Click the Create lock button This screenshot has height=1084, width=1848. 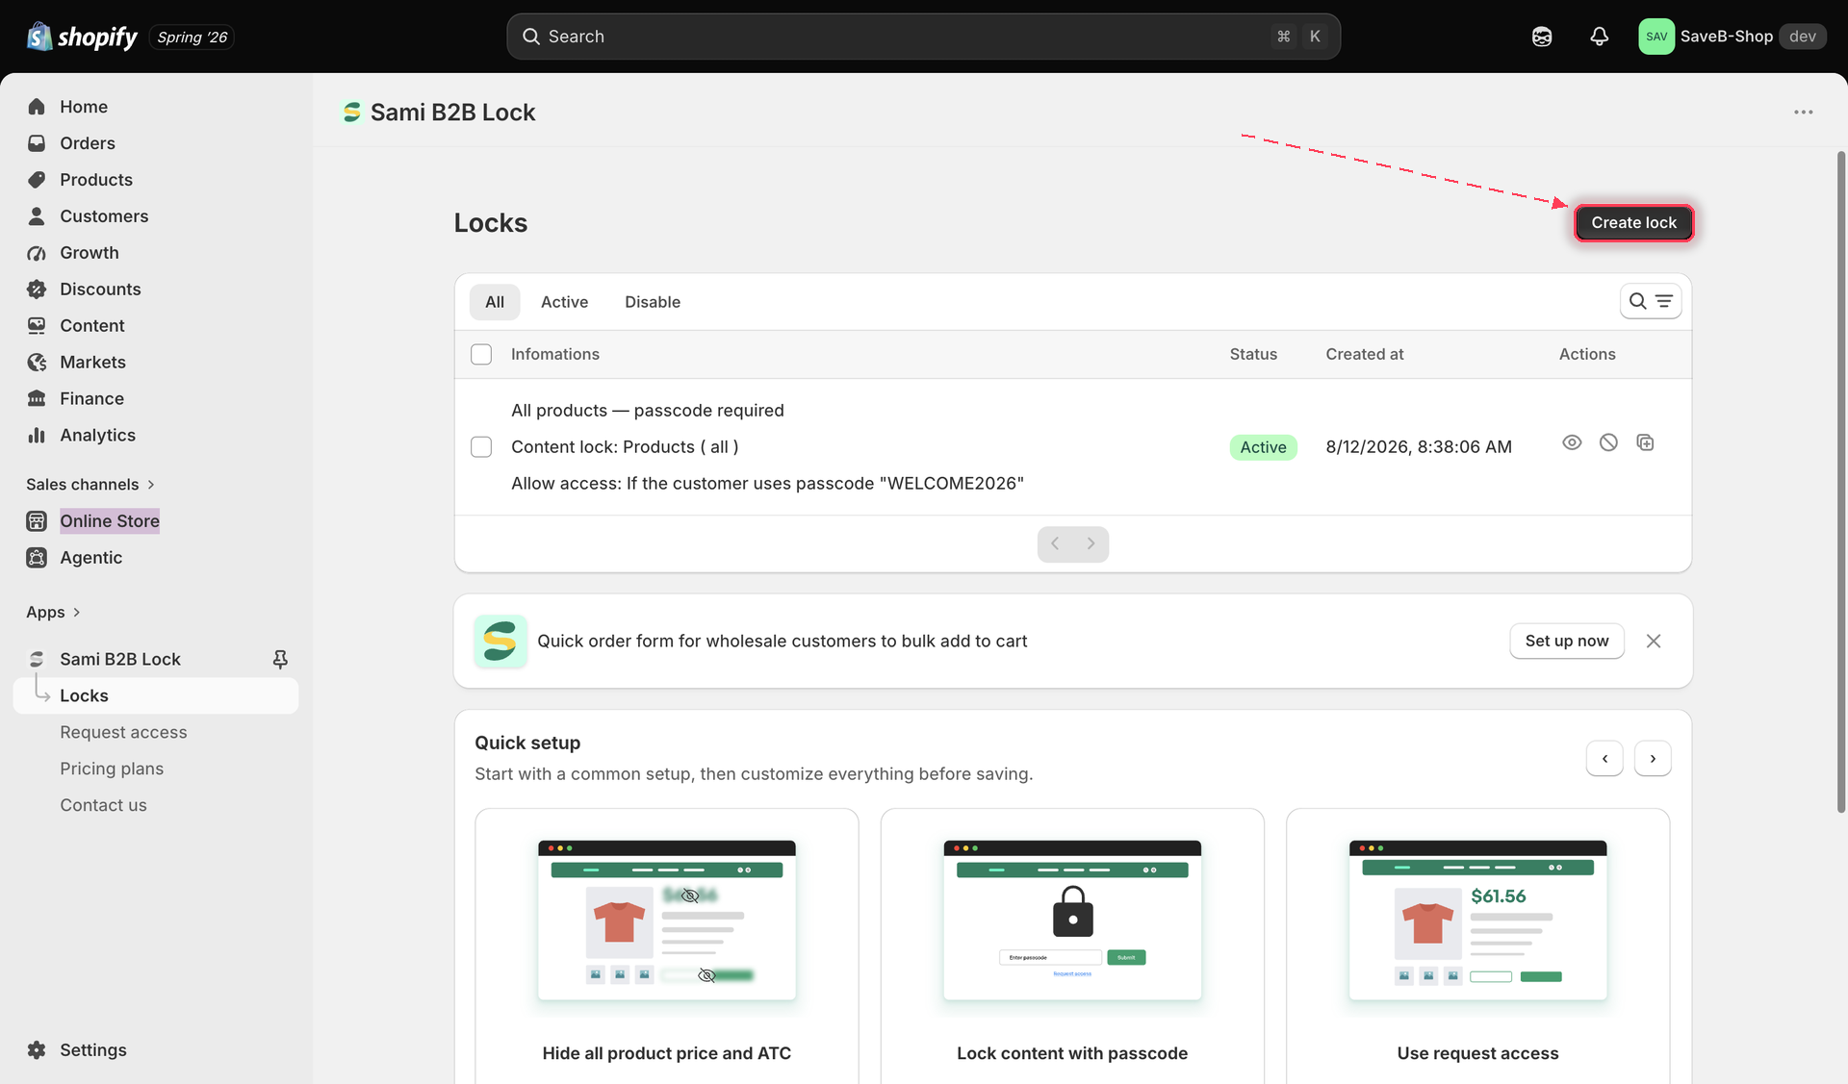click(x=1633, y=222)
